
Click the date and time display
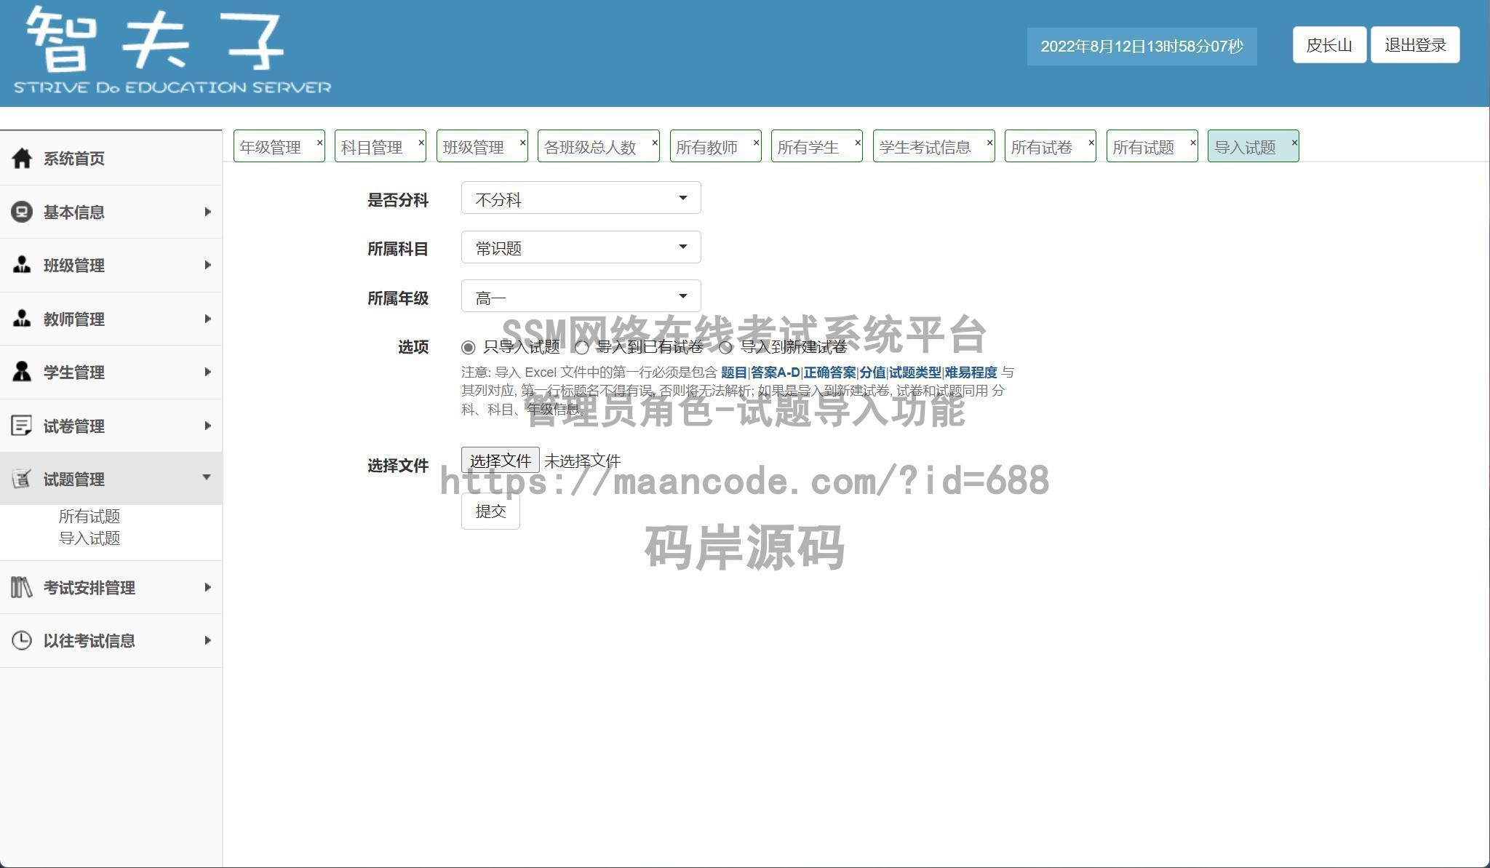1142,46
